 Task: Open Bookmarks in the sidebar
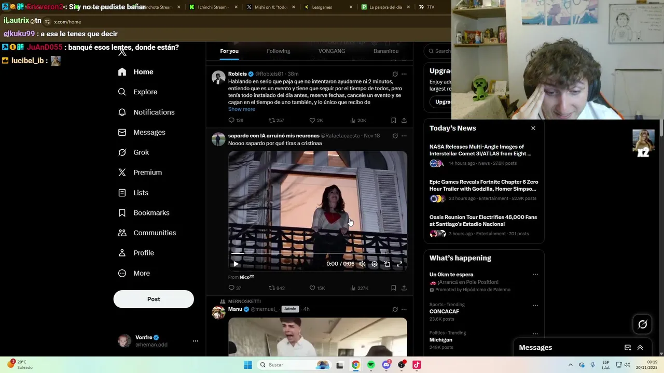point(144,213)
